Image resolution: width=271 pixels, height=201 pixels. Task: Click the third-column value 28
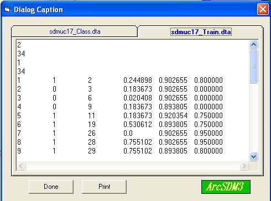click(x=92, y=142)
